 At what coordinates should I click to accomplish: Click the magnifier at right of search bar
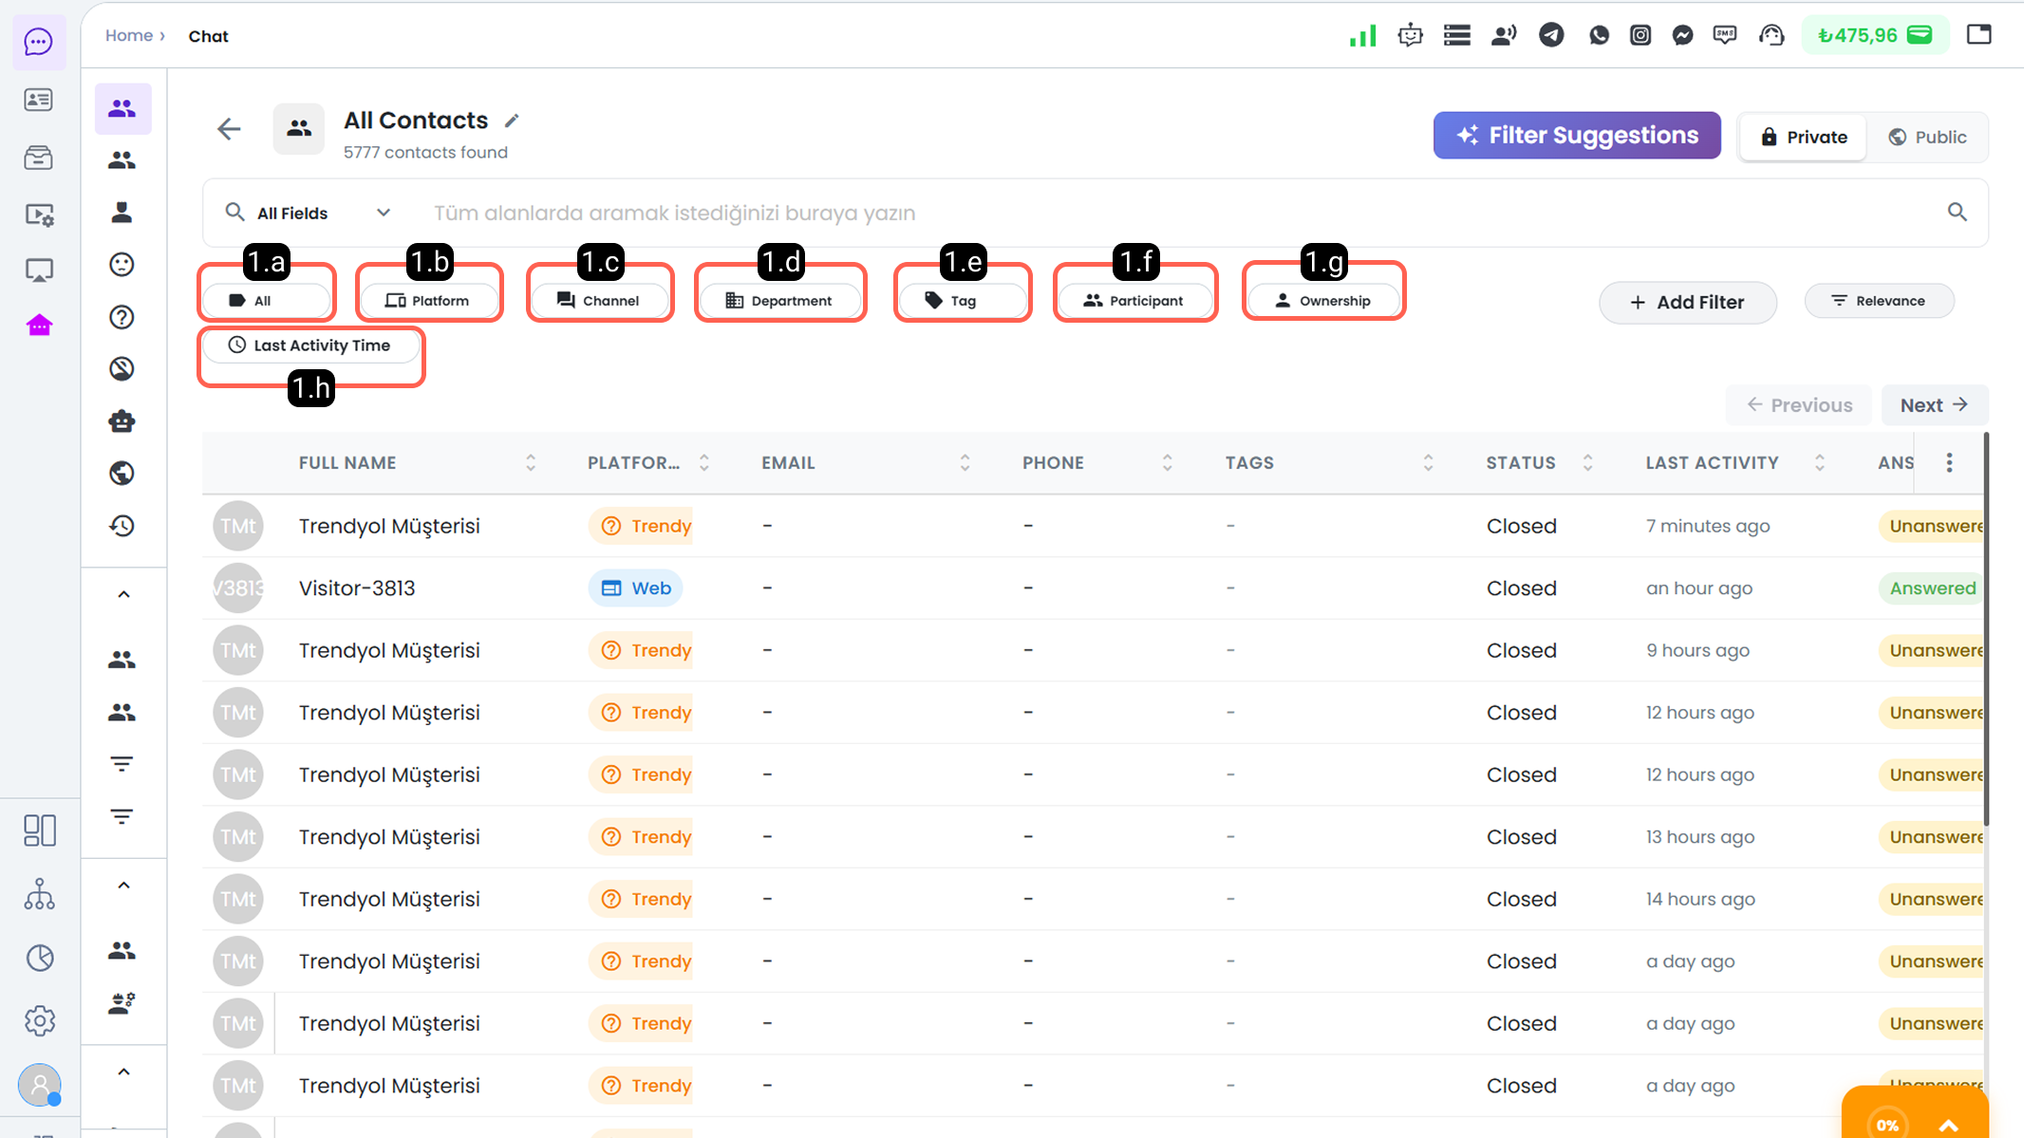coord(1958,213)
